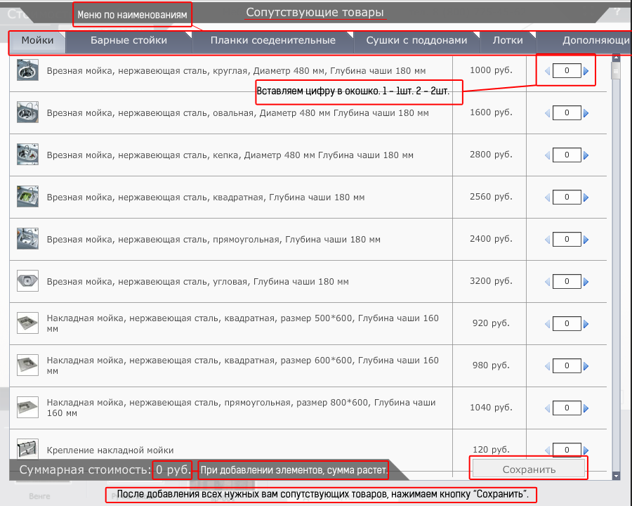
Task: Click the oval sink product thumbnail
Action: click(27, 112)
